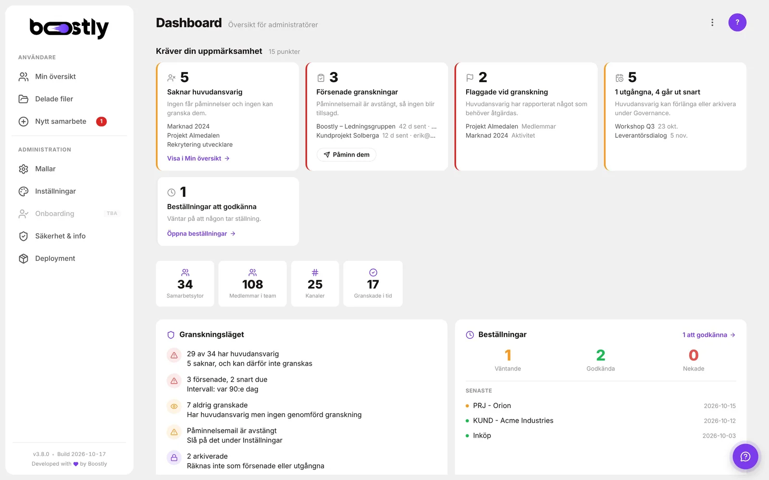The width and height of the screenshot is (769, 480).
Task: Open Min översikt in the sidebar
Action: coord(69,77)
